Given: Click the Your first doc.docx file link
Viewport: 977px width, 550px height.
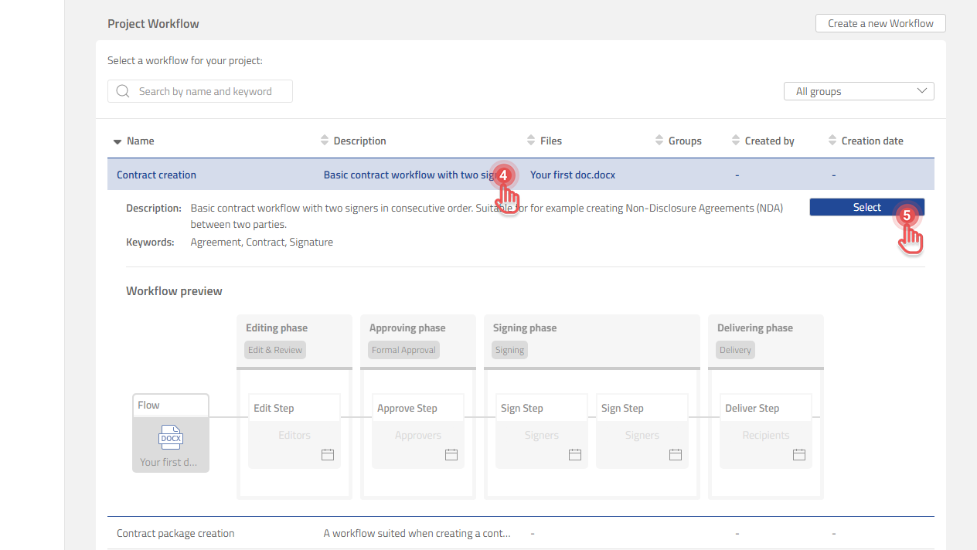Looking at the screenshot, I should click(572, 175).
